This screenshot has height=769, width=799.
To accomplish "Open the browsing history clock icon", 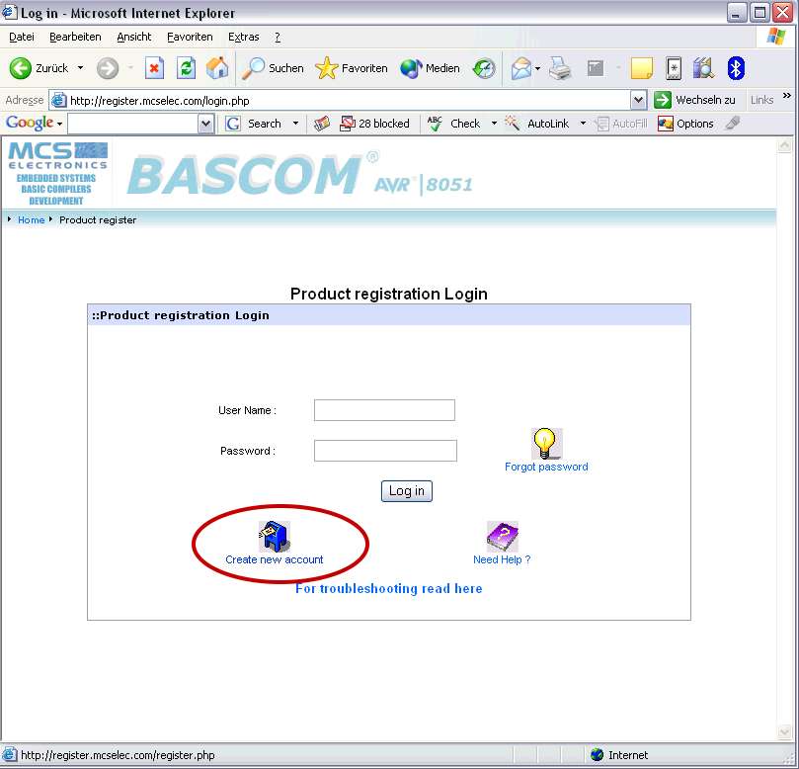I will pyautogui.click(x=484, y=68).
